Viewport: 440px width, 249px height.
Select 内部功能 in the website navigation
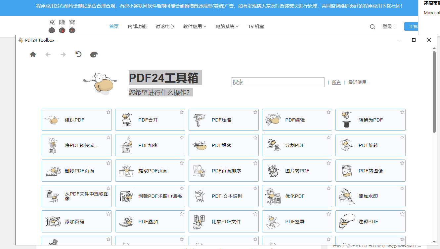click(137, 26)
